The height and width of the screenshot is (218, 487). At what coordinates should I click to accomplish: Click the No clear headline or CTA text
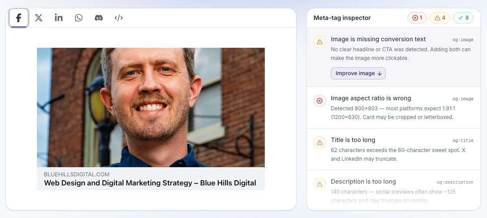click(x=400, y=54)
